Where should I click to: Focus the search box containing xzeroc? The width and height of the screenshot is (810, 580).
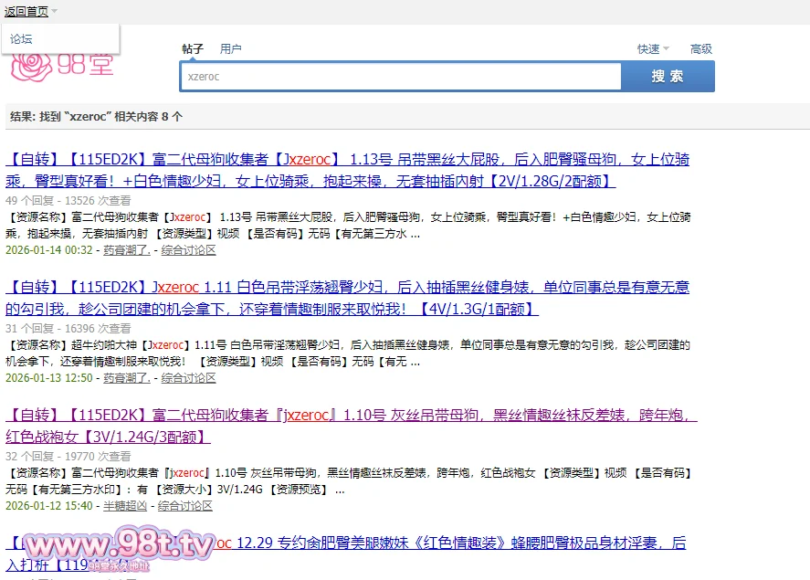pyautogui.click(x=402, y=77)
